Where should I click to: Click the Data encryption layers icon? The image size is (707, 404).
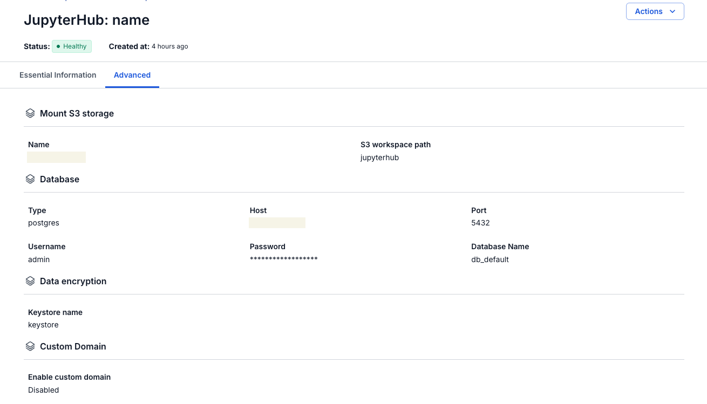30,281
